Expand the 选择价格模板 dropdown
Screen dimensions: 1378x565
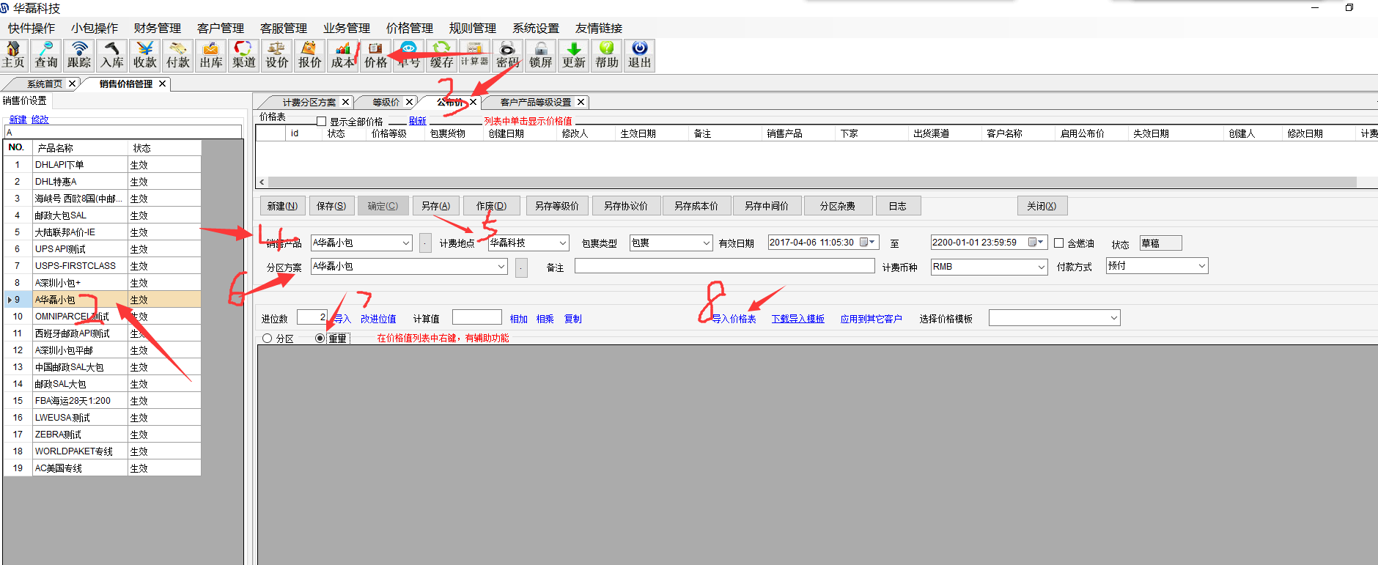(x=1113, y=318)
